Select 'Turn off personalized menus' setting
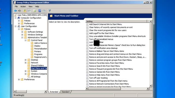The width and height of the screenshot is (175, 98). click(x=101, y=39)
